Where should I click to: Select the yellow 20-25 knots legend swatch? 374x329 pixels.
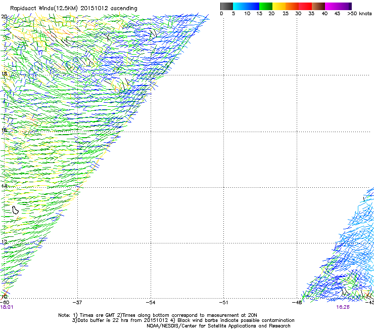[x=279, y=6]
